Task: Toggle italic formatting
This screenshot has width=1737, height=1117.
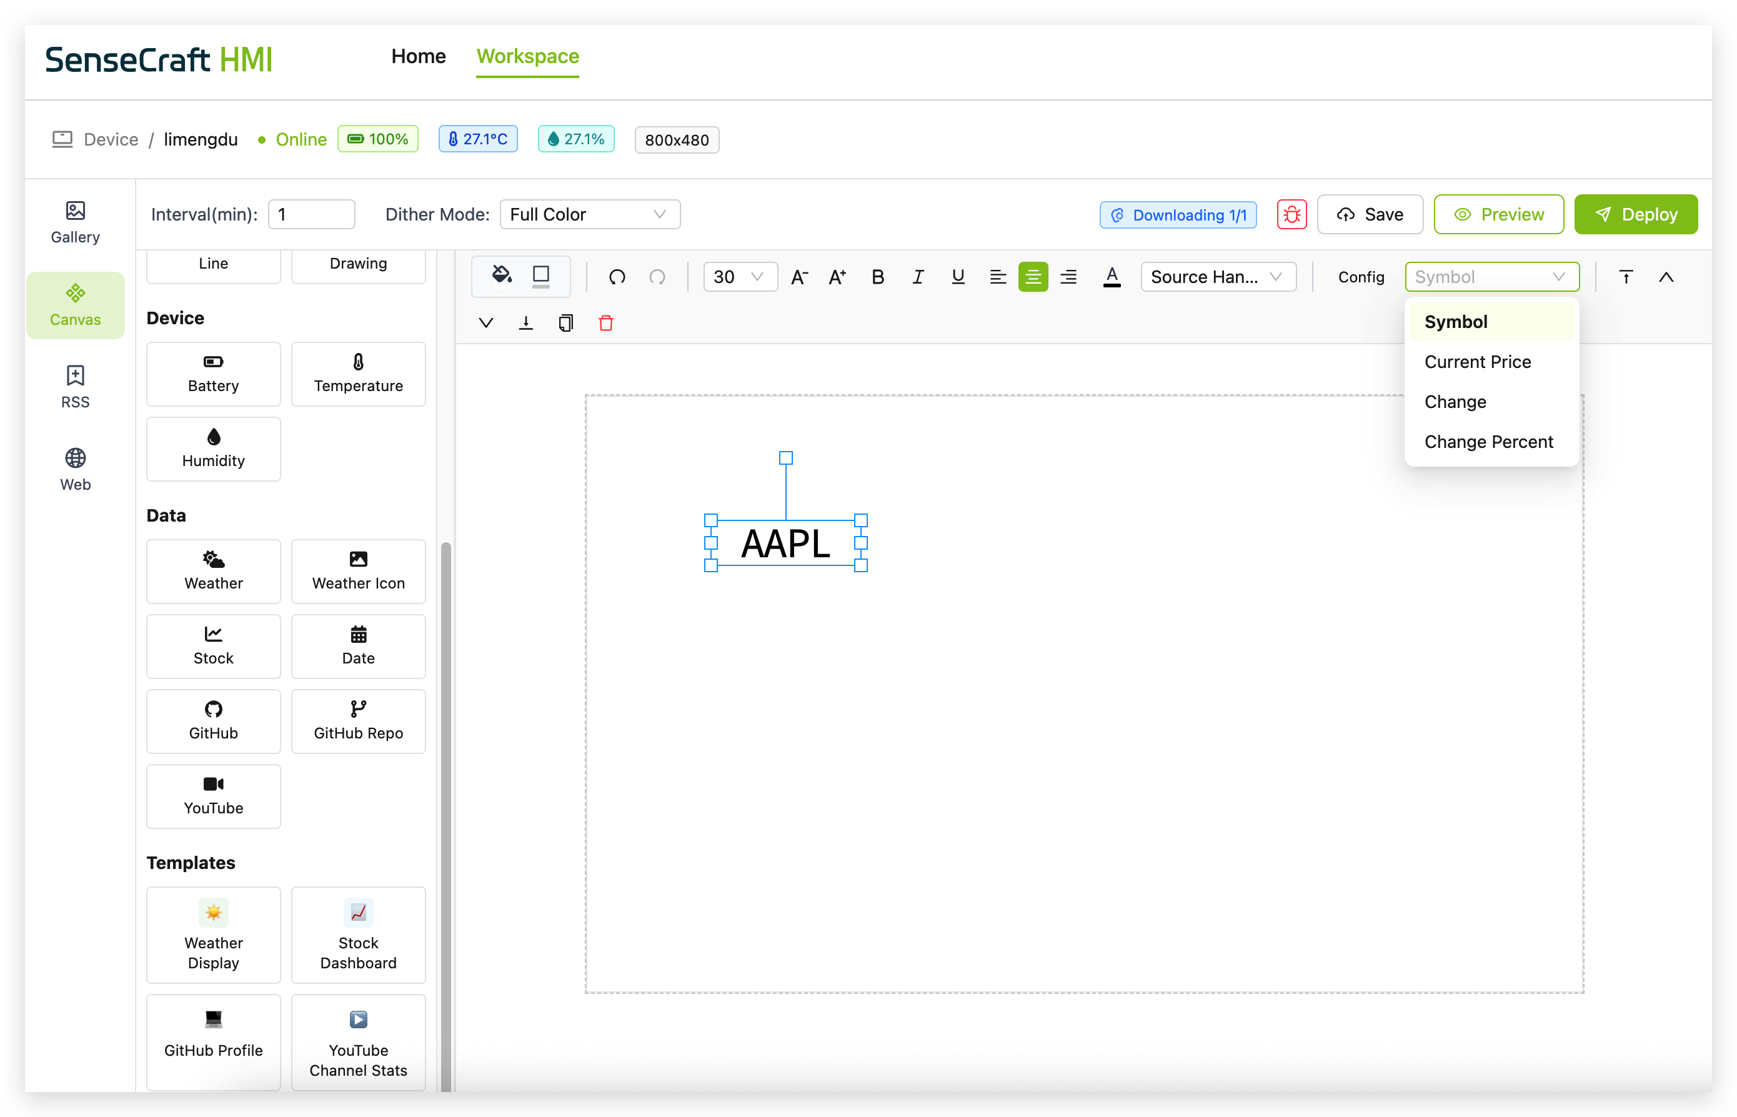Action: click(x=917, y=276)
